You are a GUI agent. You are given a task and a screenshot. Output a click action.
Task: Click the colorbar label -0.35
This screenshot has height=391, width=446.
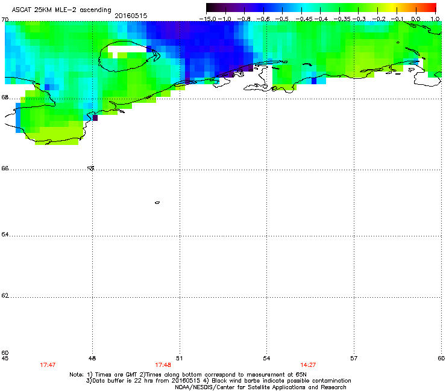342,19
